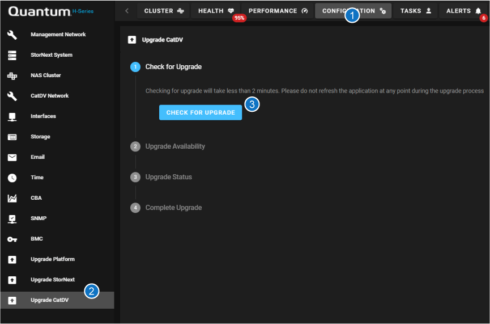Open StorNext System in sidebar
Viewport: 490px width, 324px height.
tap(57, 55)
